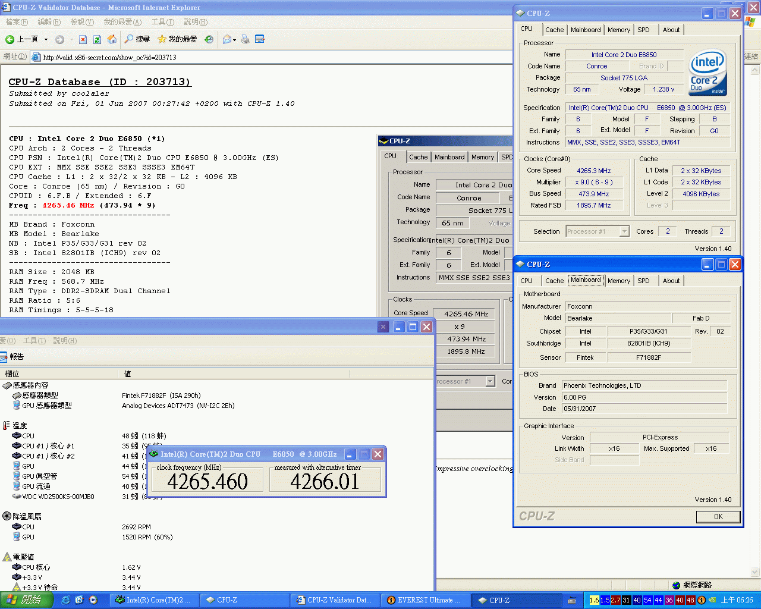Click IE vertical scrollbar down arrow
761x609 pixels.
pyautogui.click(x=756, y=572)
